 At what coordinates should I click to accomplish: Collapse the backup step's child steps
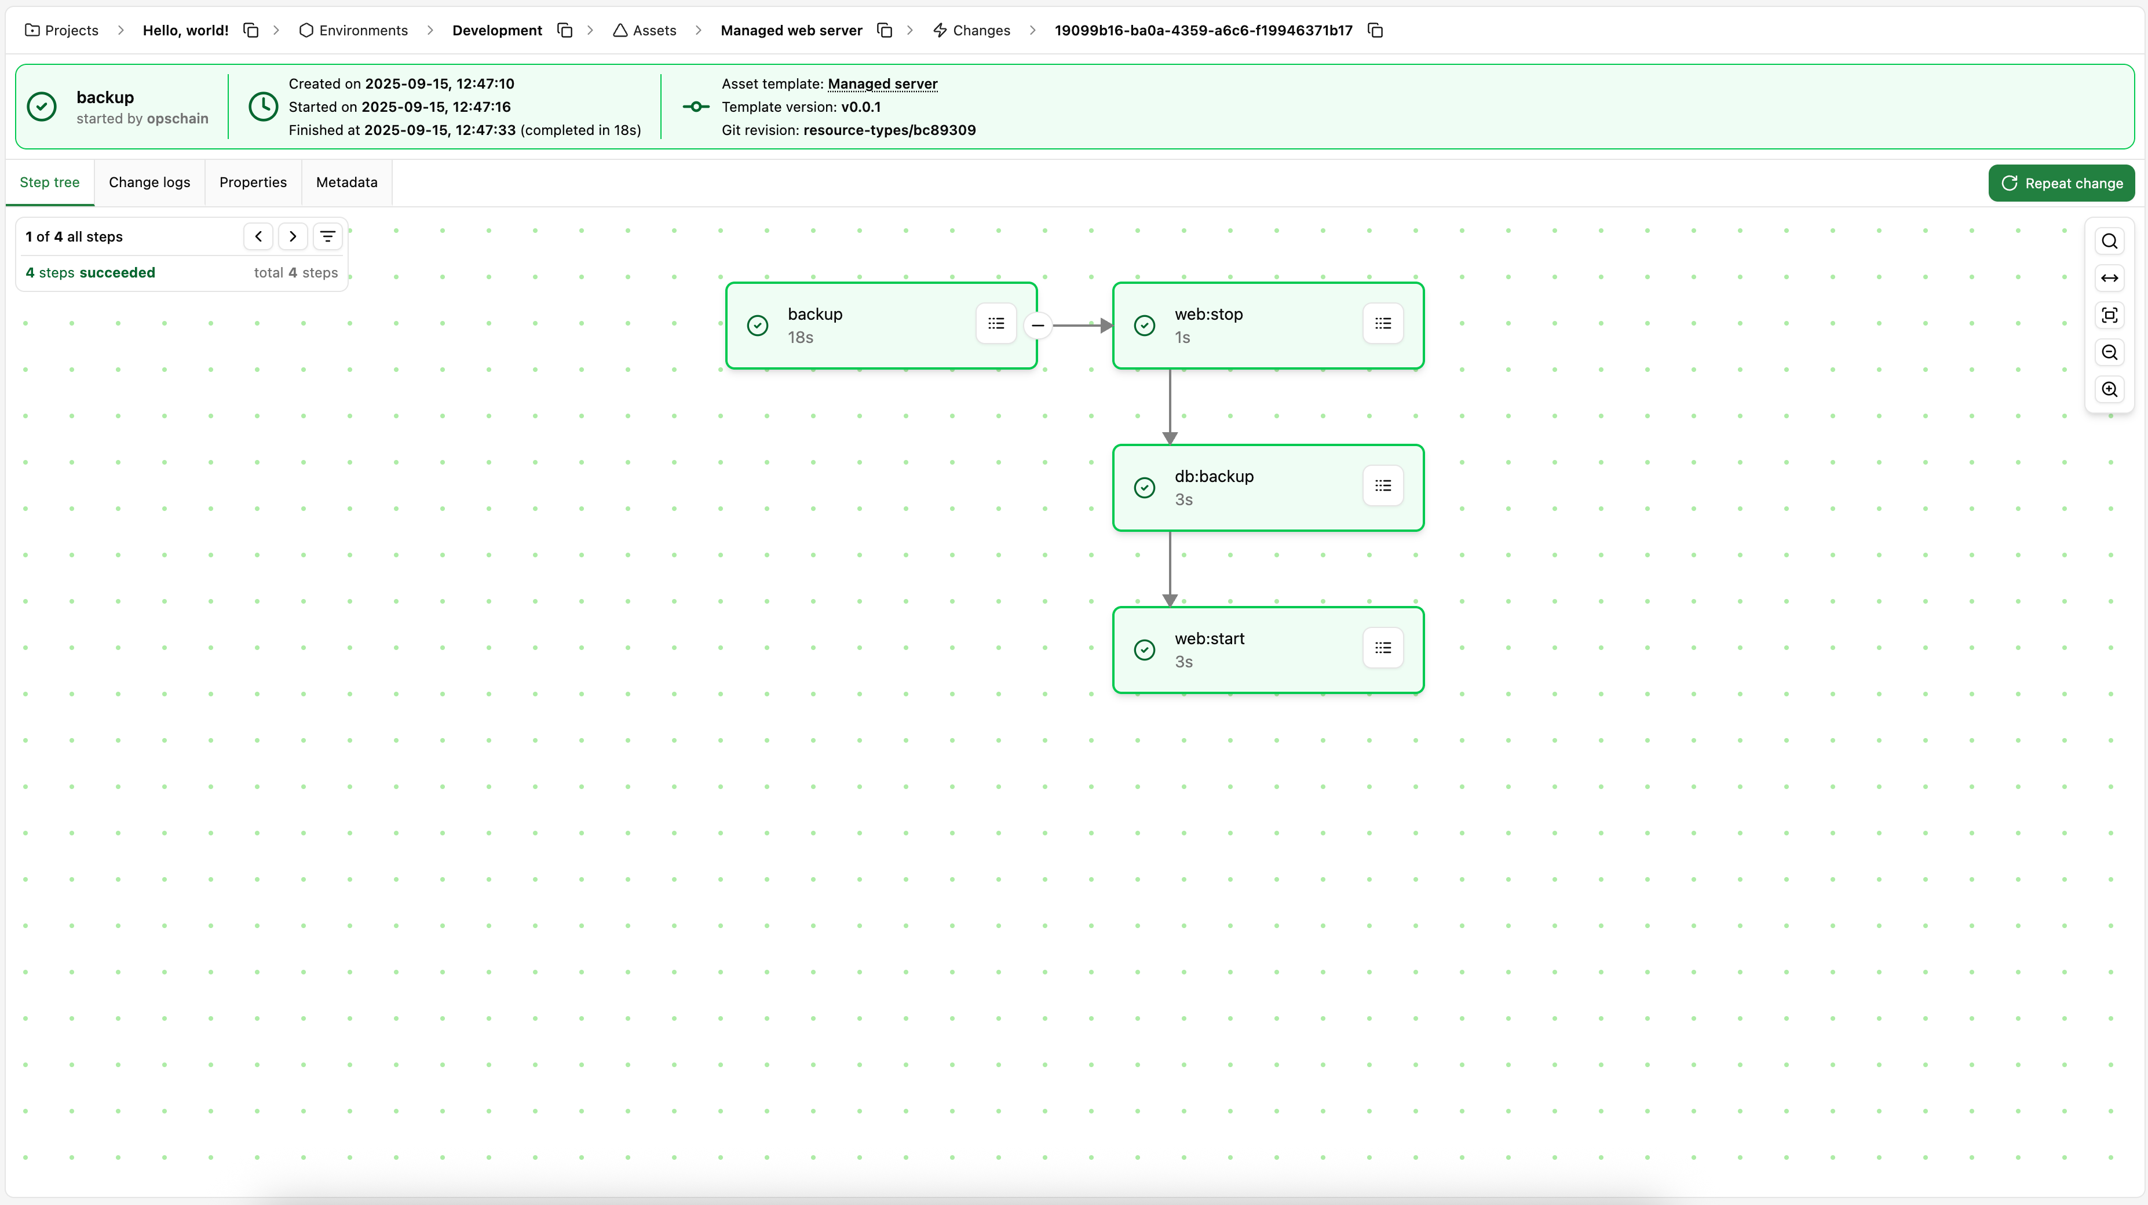(x=1038, y=325)
